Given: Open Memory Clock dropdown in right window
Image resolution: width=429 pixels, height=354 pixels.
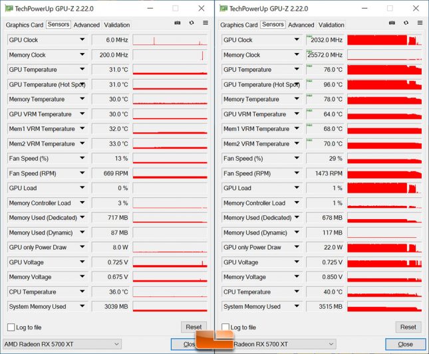Looking at the screenshot, I should click(297, 54).
